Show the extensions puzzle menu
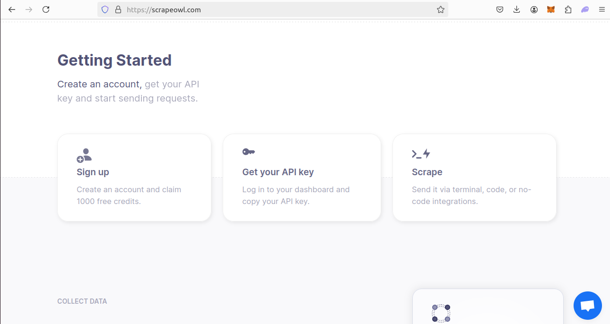 click(x=568, y=9)
